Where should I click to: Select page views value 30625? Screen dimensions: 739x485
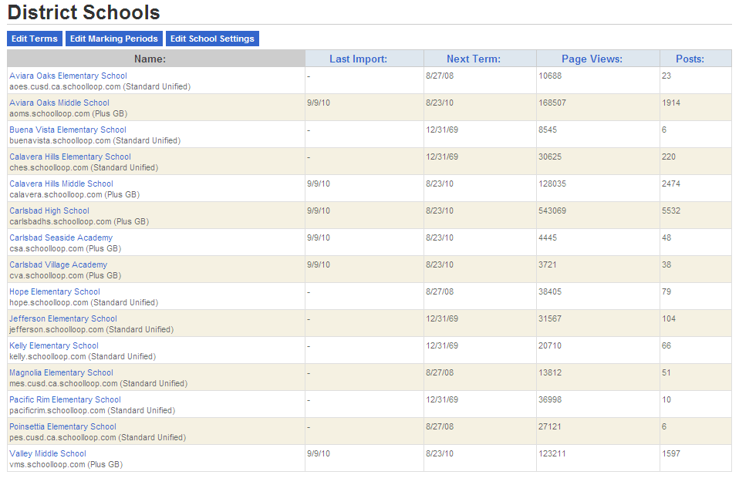(x=550, y=157)
